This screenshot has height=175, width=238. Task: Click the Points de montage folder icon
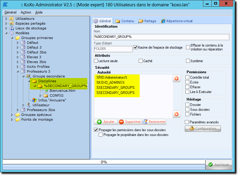(x=17, y=119)
